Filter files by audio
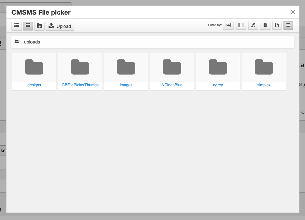The height and width of the screenshot is (220, 305). click(x=253, y=25)
